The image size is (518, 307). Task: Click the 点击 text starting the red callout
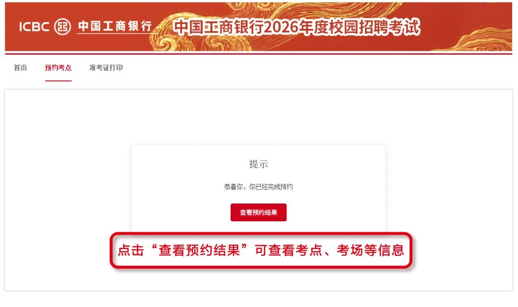[131, 250]
